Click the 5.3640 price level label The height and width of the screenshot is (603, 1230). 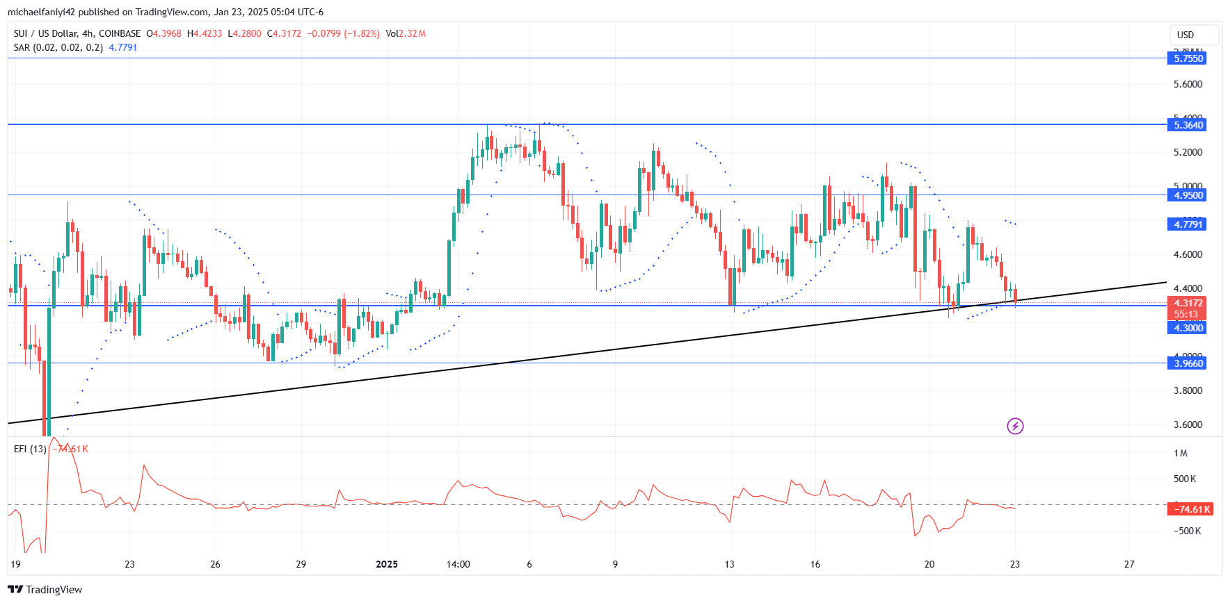point(1187,125)
